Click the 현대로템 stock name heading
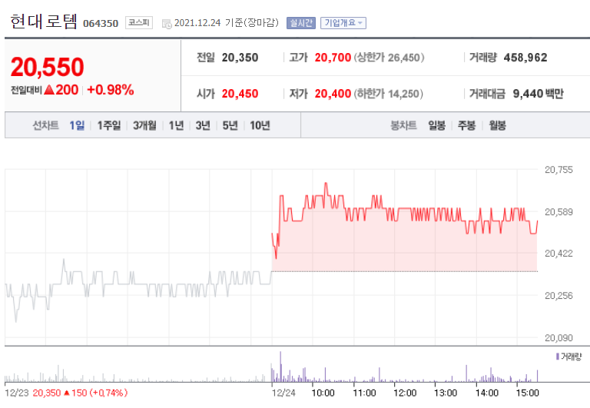Viewport: 590px width, 408px height. coord(44,22)
